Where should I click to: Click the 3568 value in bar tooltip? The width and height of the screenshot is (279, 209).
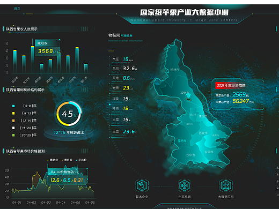tap(46, 51)
